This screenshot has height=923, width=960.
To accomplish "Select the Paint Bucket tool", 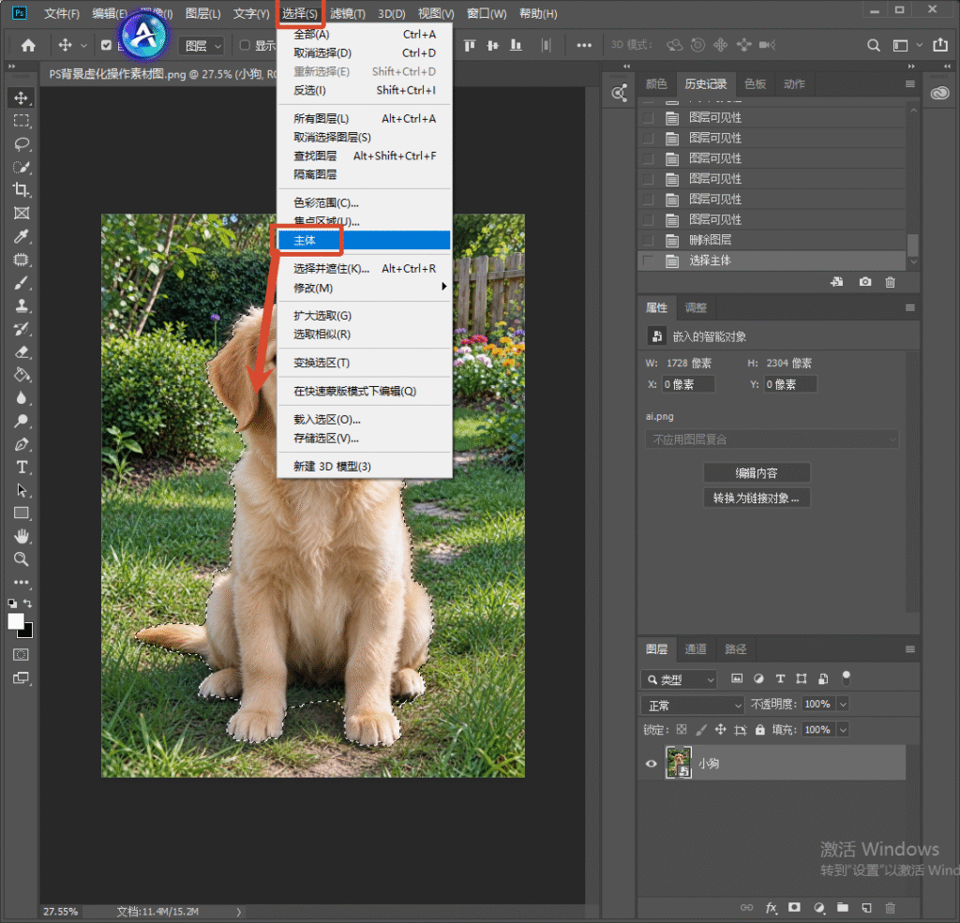I will (x=22, y=375).
